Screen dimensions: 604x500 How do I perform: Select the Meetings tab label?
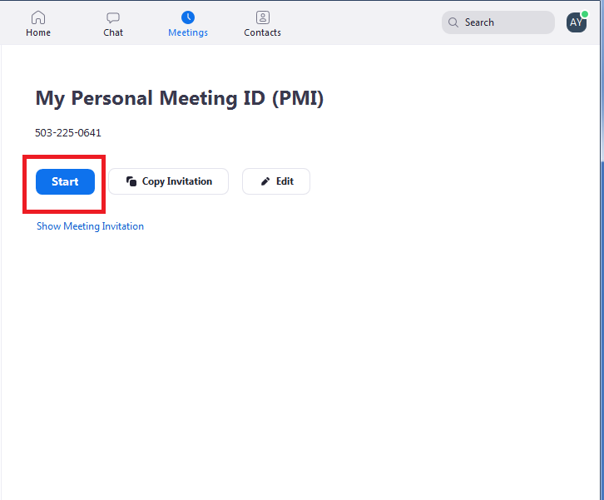point(188,33)
